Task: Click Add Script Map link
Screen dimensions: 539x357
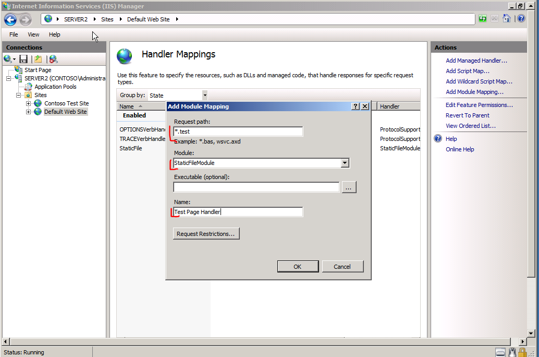Action: point(468,71)
